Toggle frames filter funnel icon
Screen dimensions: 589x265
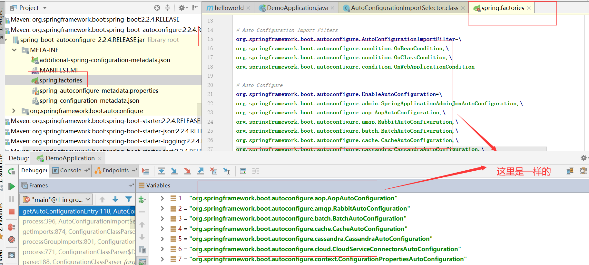point(129,200)
